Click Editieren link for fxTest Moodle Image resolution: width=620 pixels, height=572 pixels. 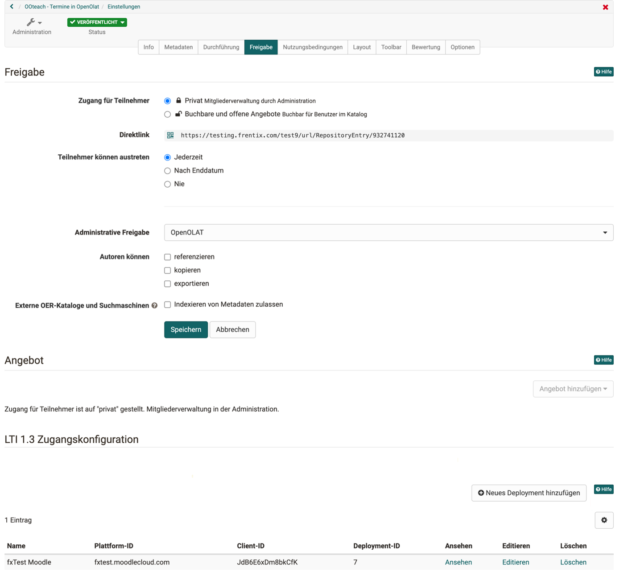[516, 562]
